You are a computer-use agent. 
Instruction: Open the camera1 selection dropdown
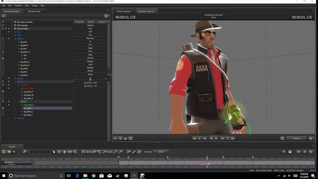point(297,138)
